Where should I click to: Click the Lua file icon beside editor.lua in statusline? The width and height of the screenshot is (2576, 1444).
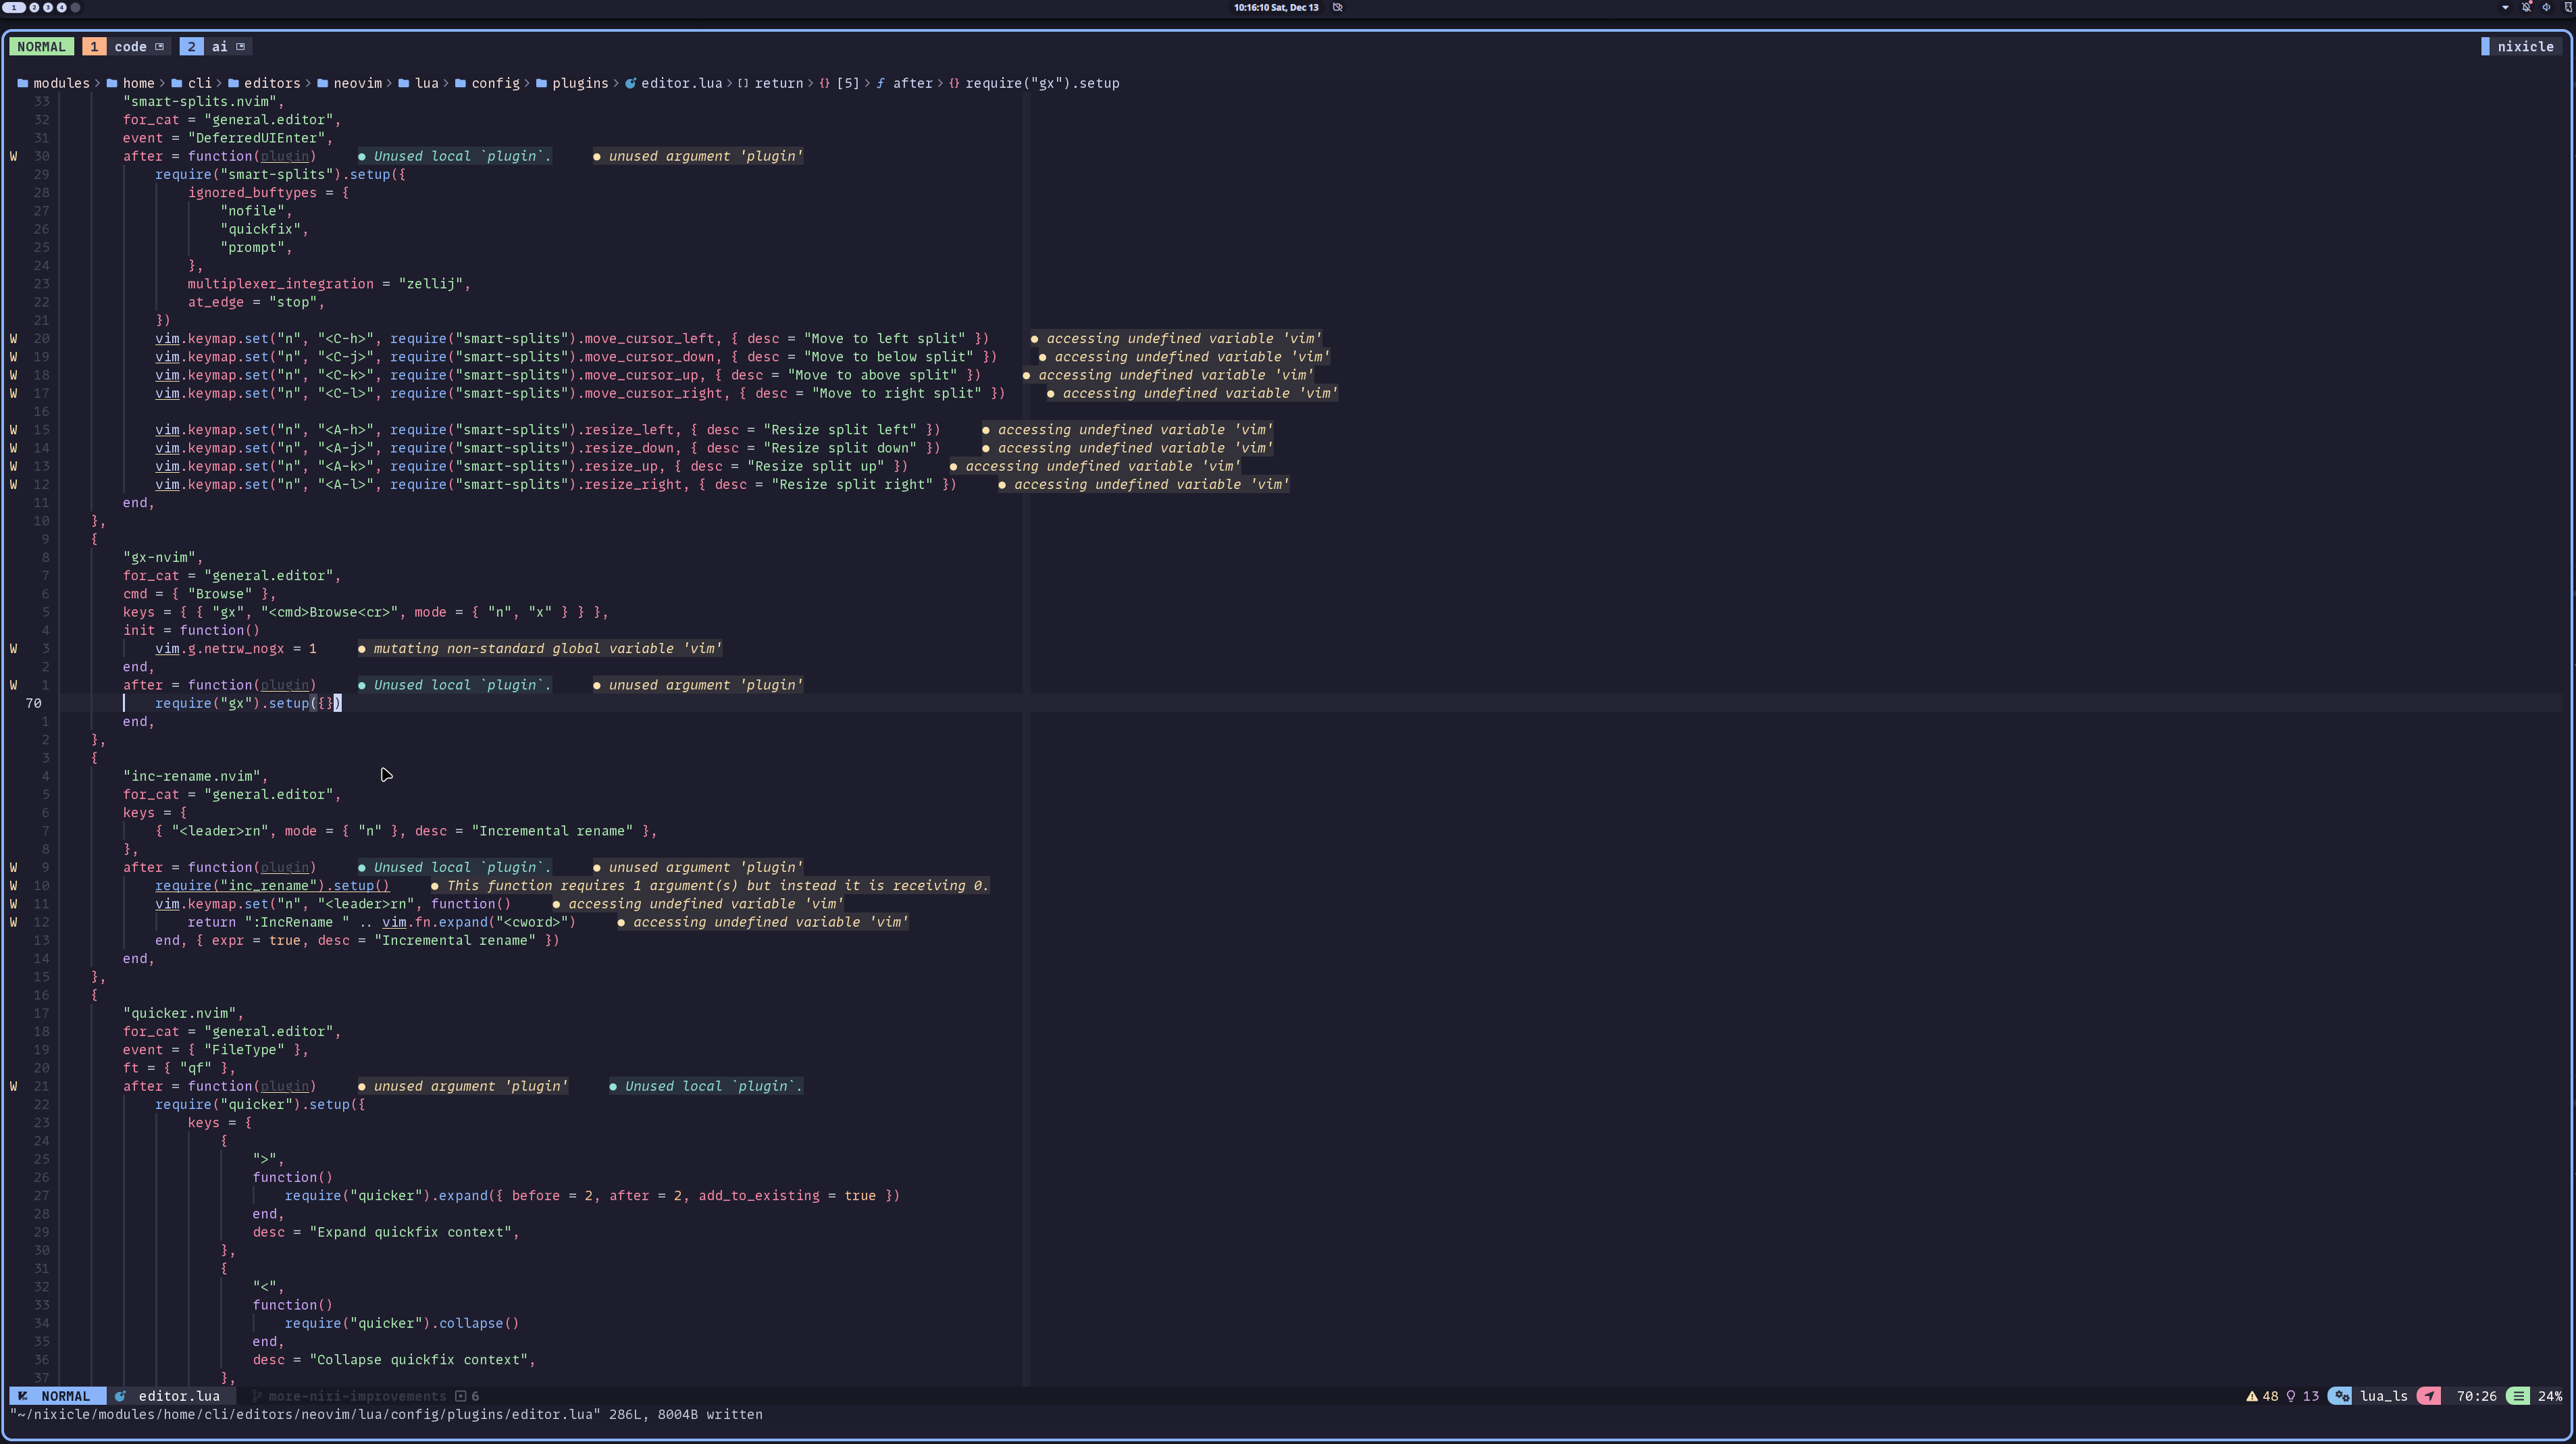pos(120,1396)
